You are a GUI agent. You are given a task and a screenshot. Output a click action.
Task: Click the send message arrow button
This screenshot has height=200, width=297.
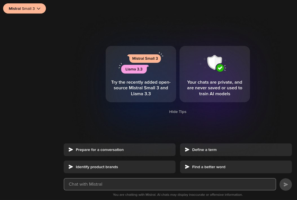tap(286, 185)
